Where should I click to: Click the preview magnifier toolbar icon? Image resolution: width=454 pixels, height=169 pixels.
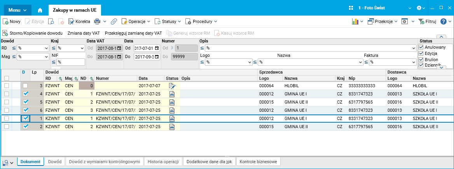[x=51, y=21]
